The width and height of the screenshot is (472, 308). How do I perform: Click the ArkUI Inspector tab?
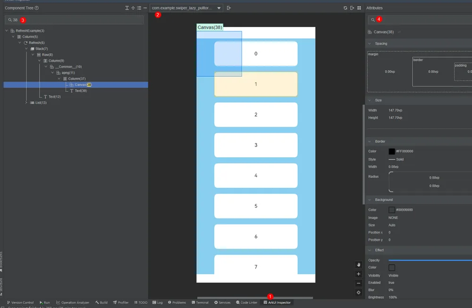click(x=277, y=303)
